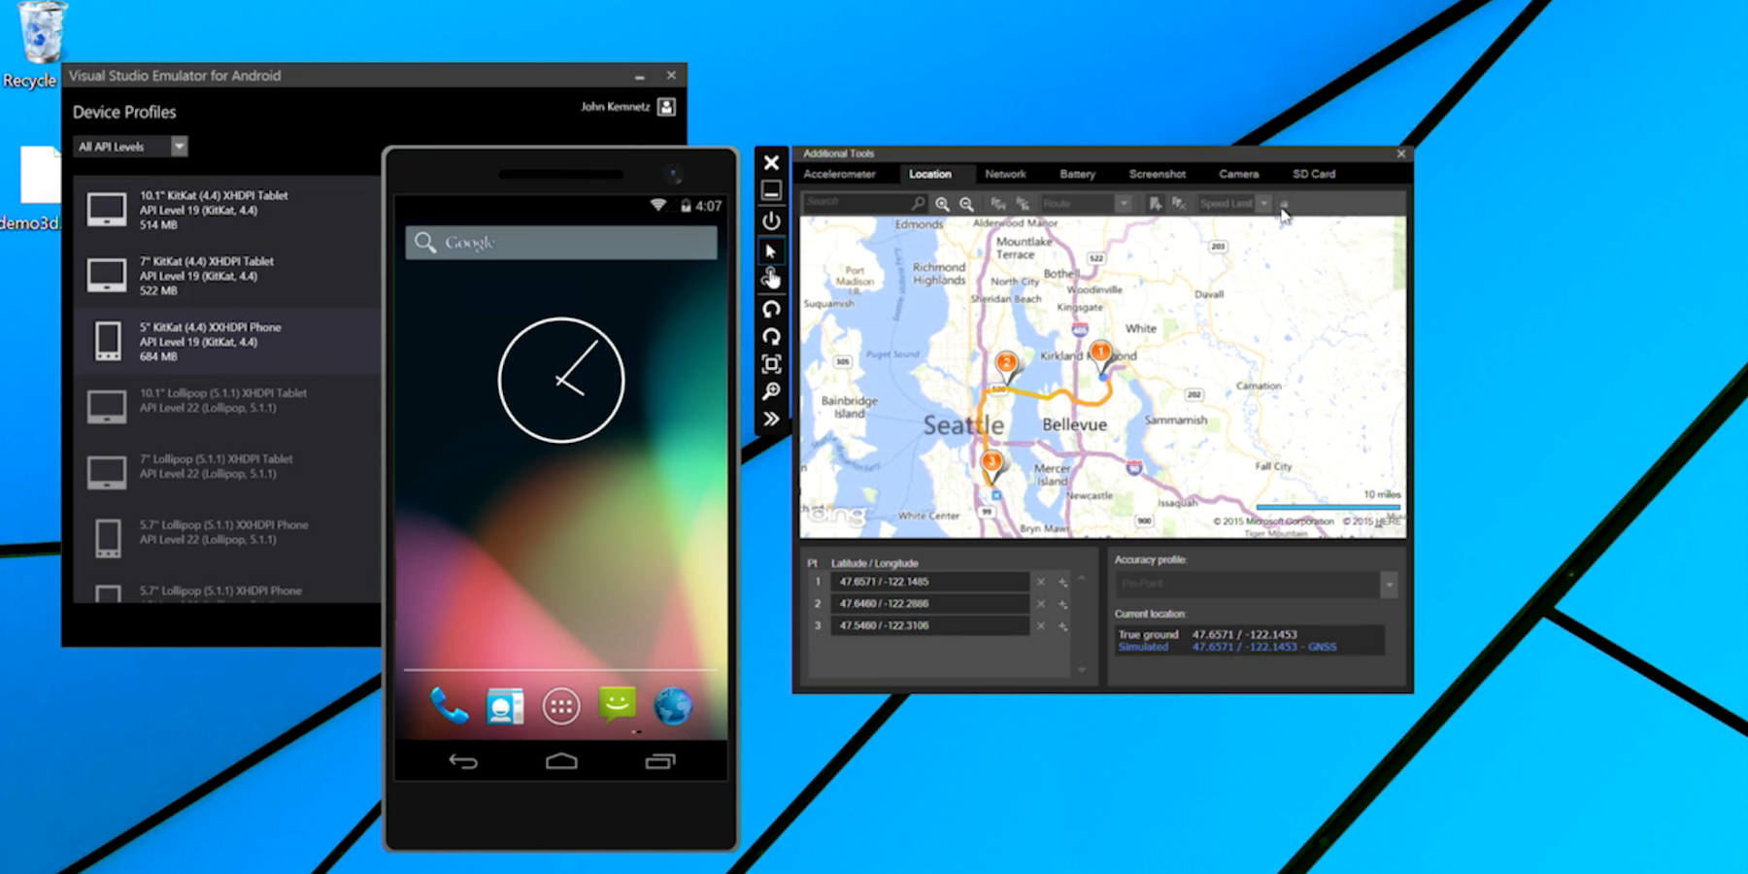Activate the touch input tool on emulator sidebar
The image size is (1748, 874).
[x=771, y=279]
